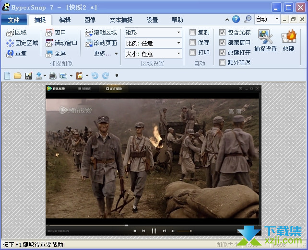Click the paste clipboard icon

click(79, 76)
